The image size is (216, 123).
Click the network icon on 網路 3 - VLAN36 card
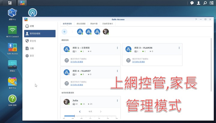coord(128,49)
